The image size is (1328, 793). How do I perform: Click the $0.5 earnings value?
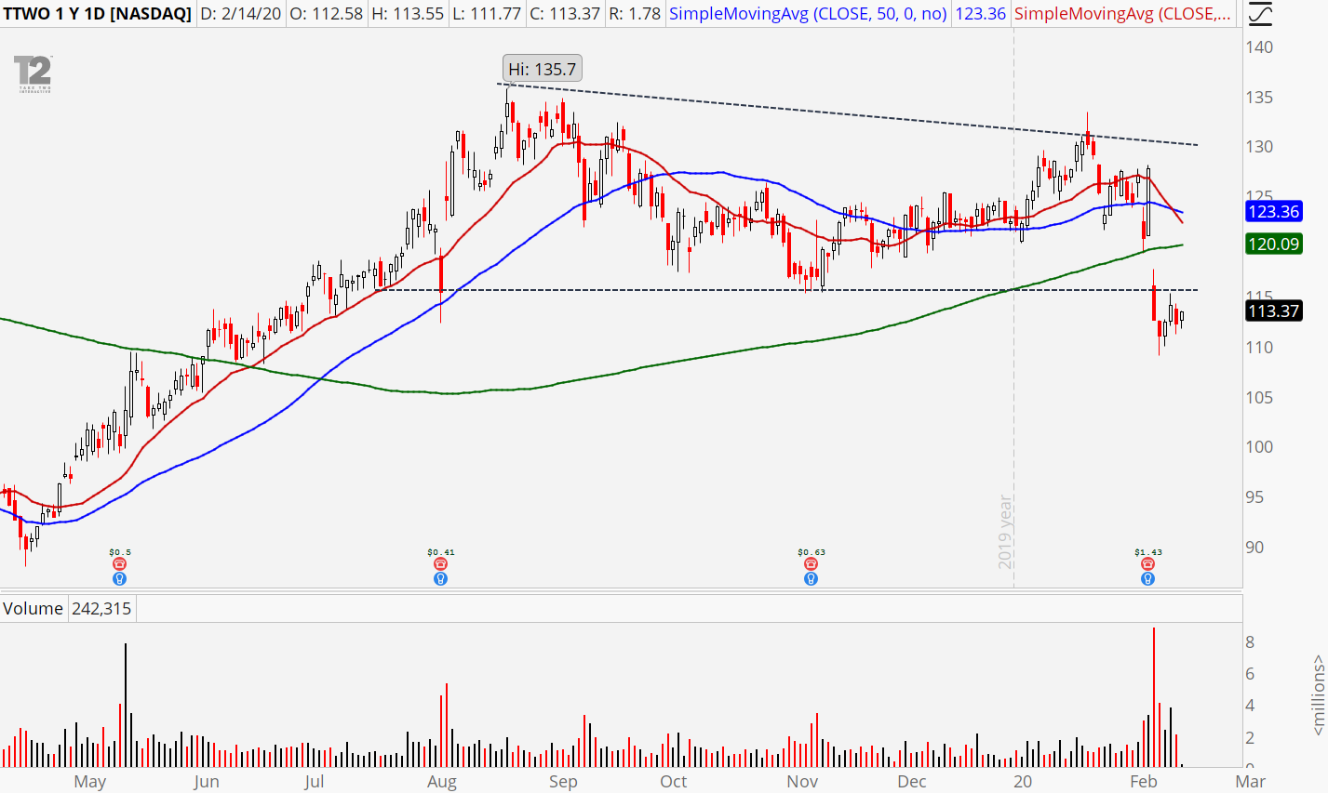pos(119,552)
